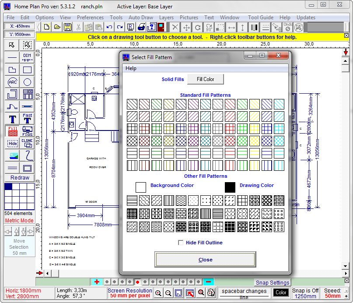
Task: Select the arrow pointer tool
Action: pos(12,45)
